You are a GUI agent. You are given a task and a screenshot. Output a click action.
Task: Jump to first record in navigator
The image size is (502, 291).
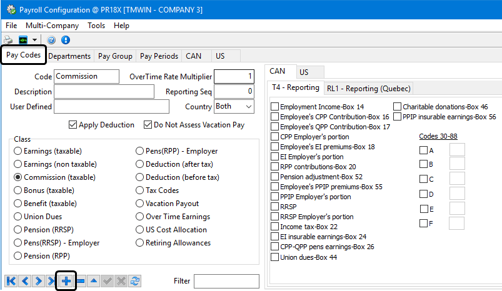(11, 281)
